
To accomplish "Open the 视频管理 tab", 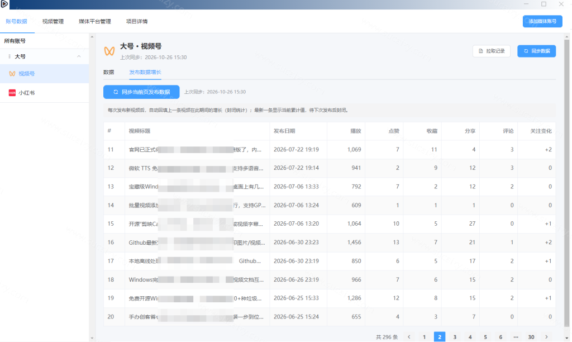I will pyautogui.click(x=53, y=22).
